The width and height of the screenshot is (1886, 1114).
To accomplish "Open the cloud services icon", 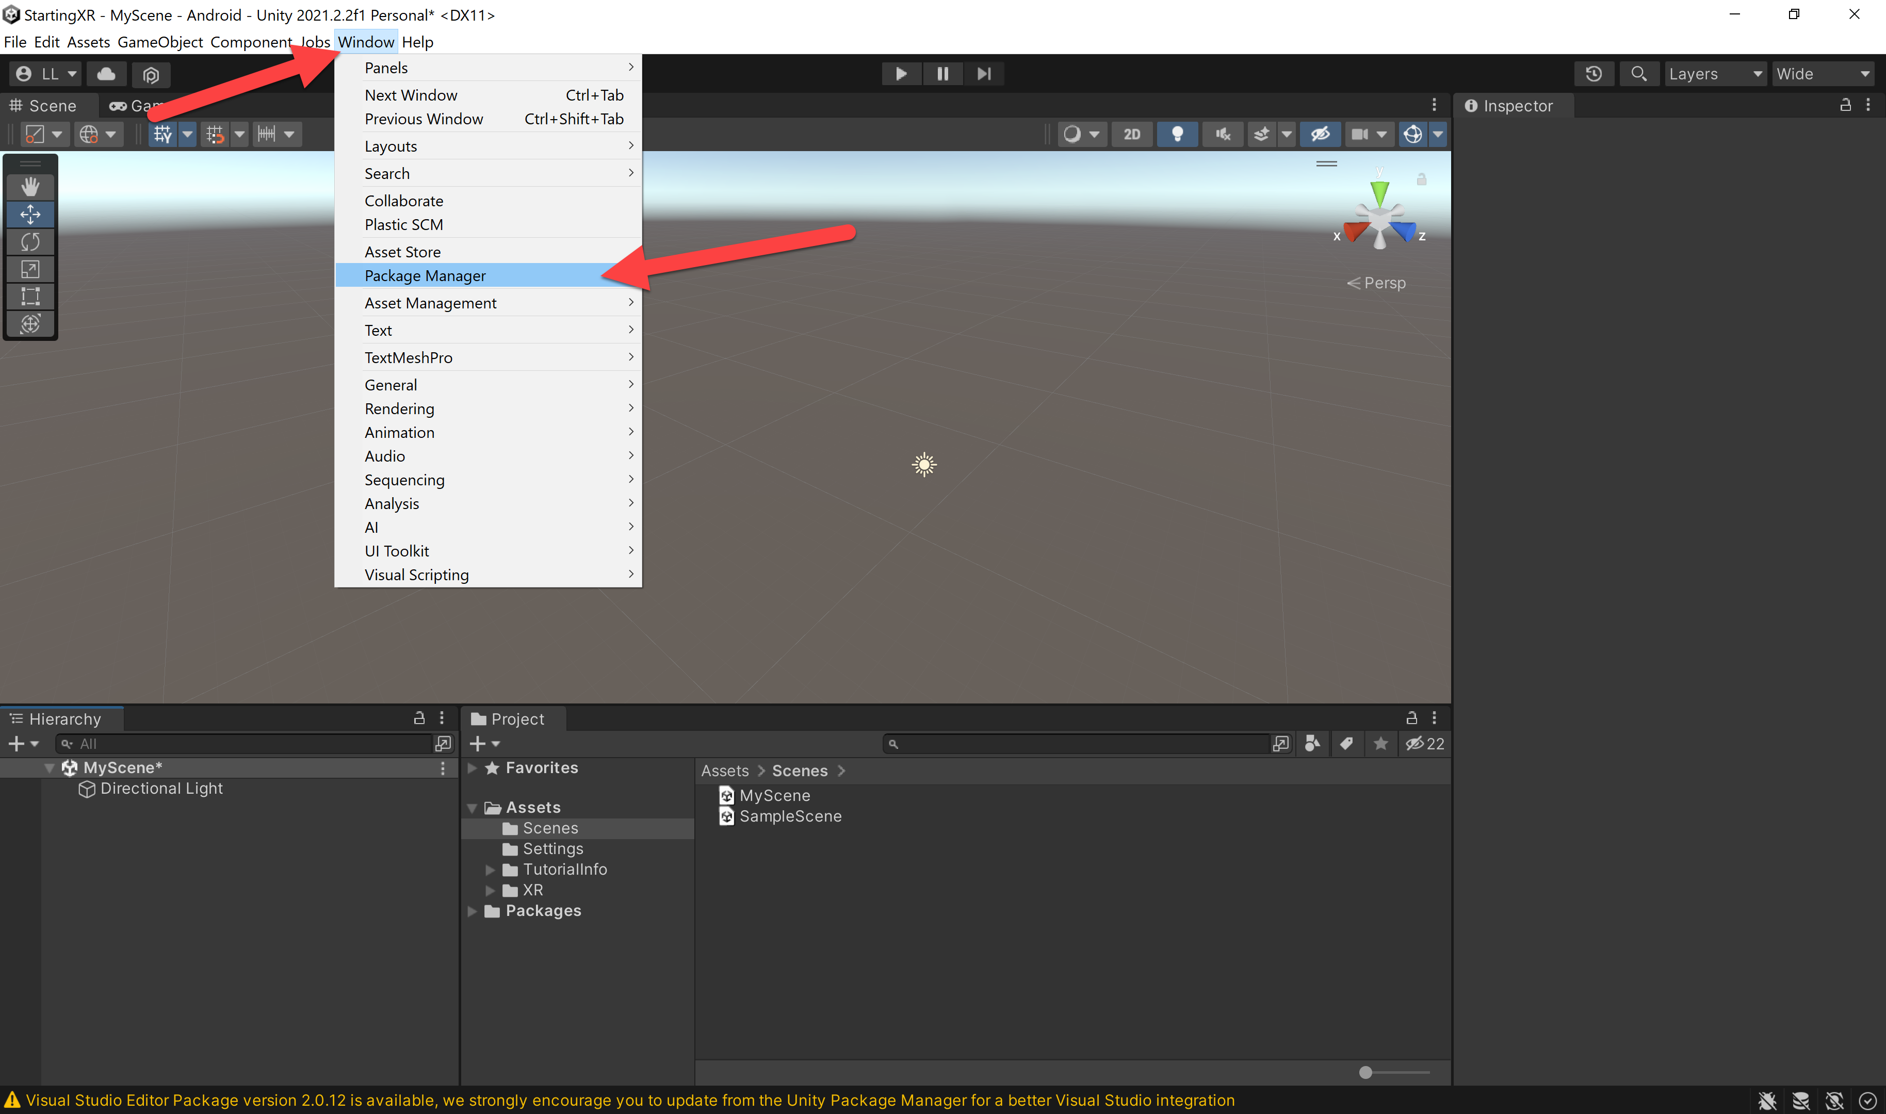I will pyautogui.click(x=107, y=74).
